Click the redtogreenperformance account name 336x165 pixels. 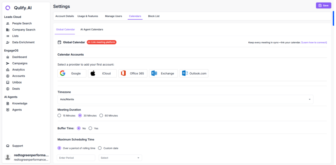tap(31, 155)
